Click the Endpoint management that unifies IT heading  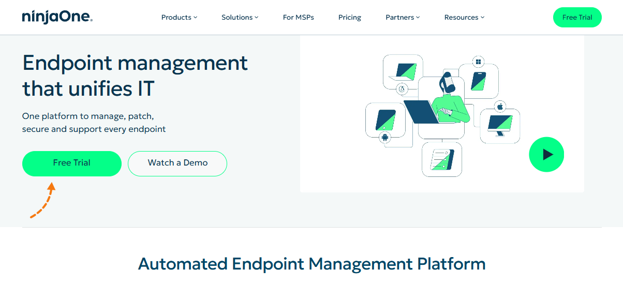point(135,76)
